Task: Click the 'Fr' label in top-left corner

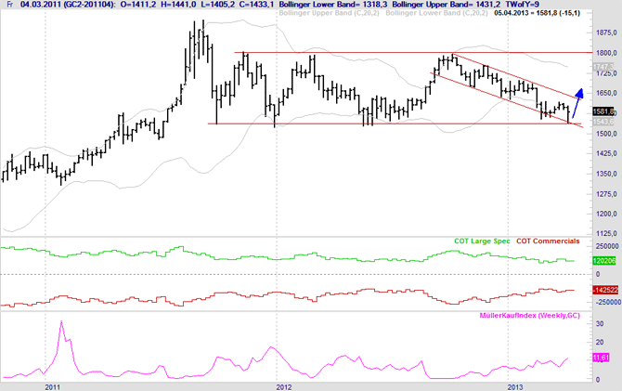Action: click(x=7, y=7)
